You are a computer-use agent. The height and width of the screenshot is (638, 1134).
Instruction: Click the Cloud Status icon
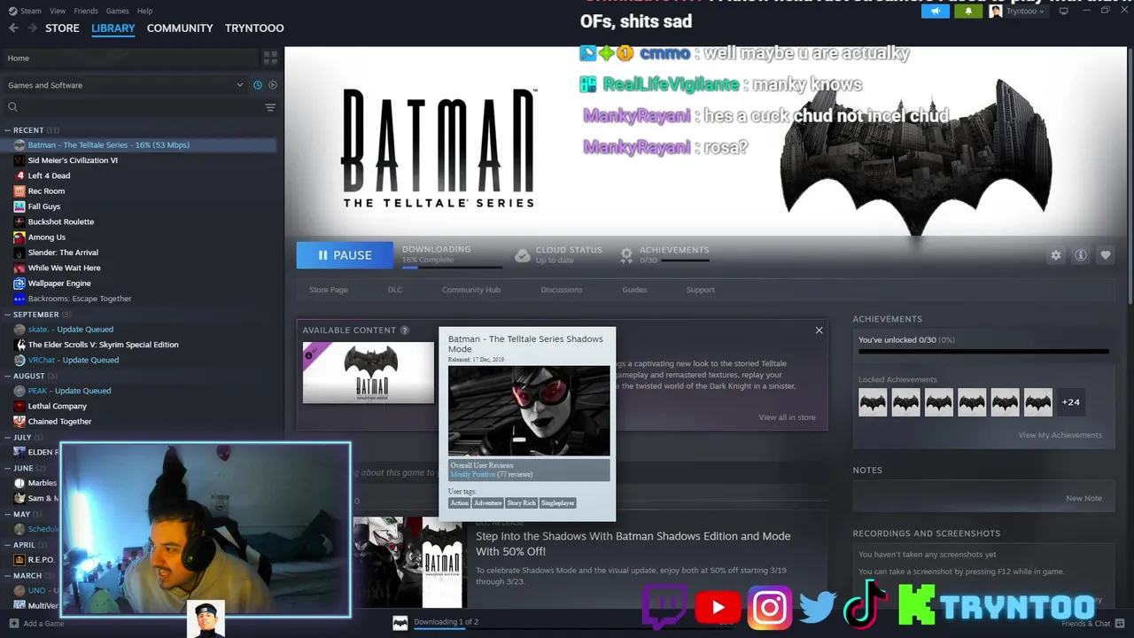click(523, 255)
